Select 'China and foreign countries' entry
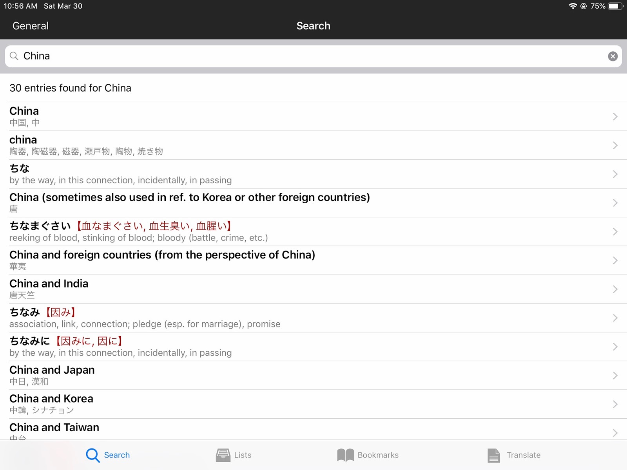 coord(313,260)
